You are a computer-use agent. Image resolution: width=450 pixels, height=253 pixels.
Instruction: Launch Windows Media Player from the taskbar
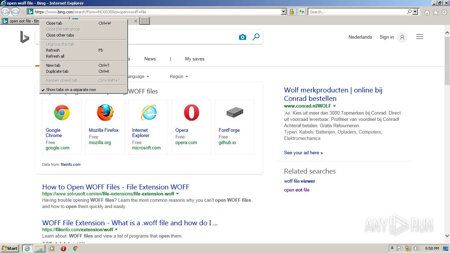pyautogui.click(x=52, y=248)
